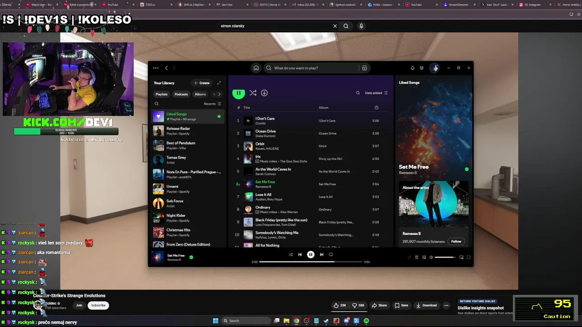Open Christmas Hits playlist
582x327 pixels.
pos(187,233)
